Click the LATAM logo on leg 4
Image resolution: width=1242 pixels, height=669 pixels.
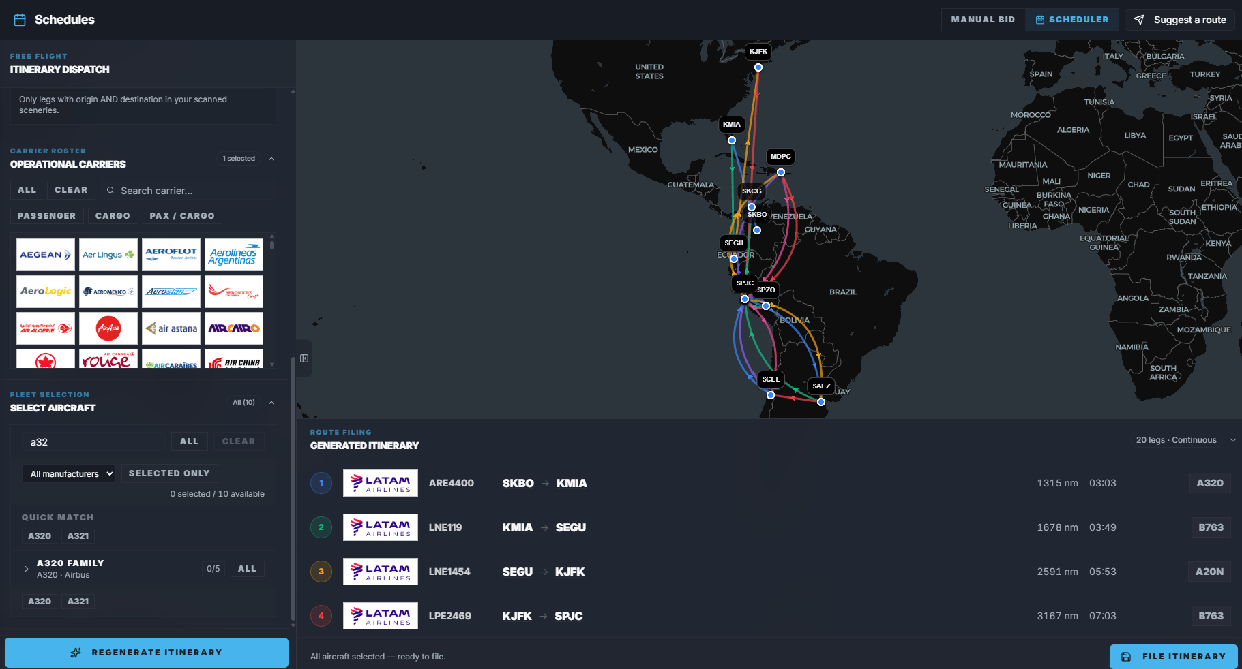tap(381, 616)
